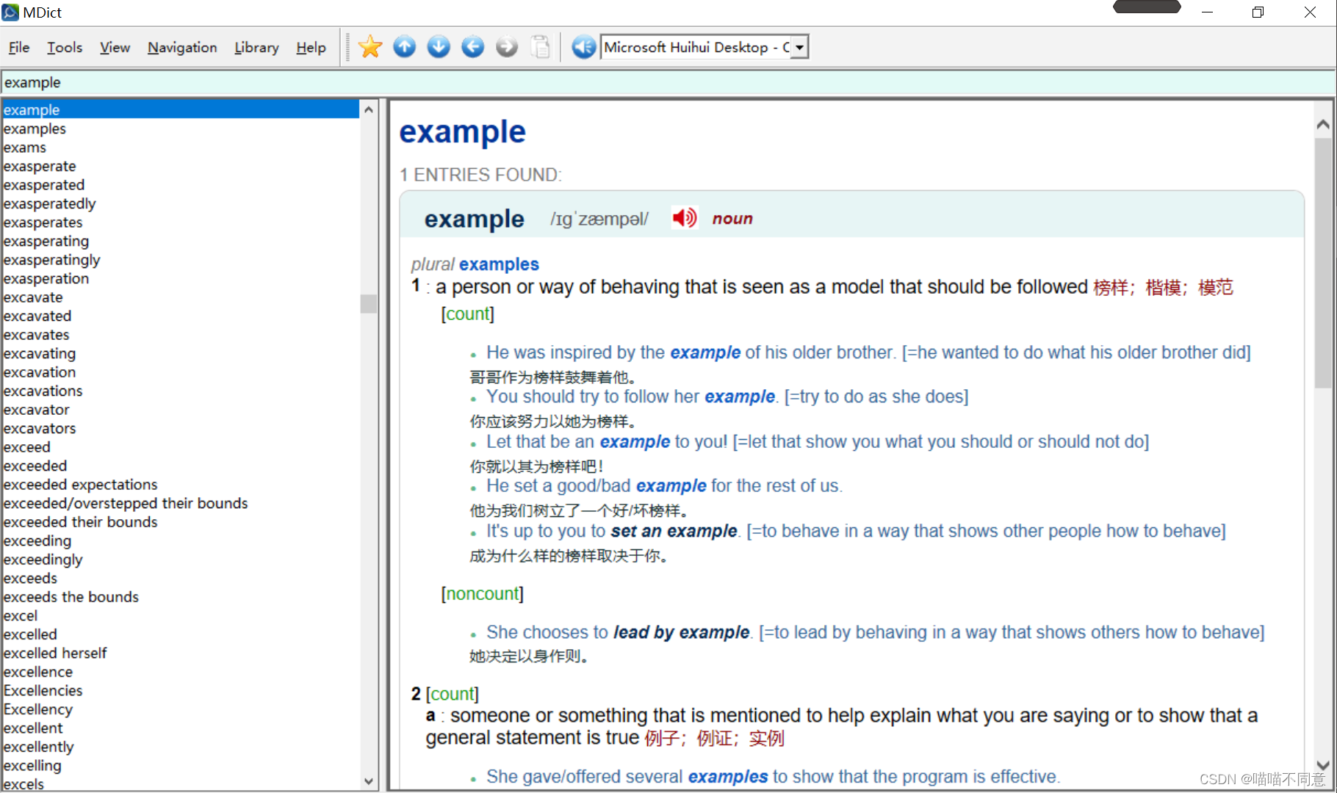Click bold 'set an example' phrase
Viewport: 1337px width, 793px height.
tap(674, 531)
